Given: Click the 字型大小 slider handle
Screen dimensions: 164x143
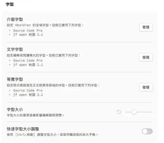Looking at the screenshot, I should click(x=134, y=112).
